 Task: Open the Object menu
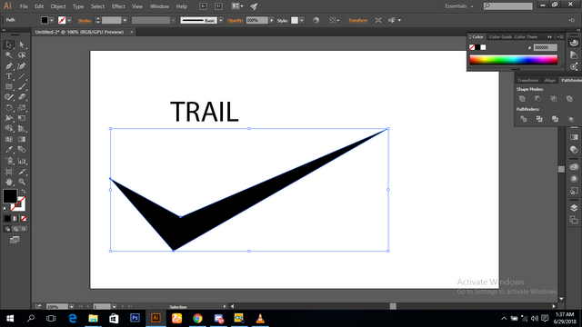pyautogui.click(x=58, y=6)
